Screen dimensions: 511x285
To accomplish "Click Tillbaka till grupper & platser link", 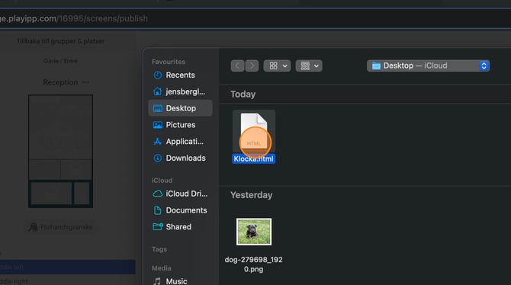I will pyautogui.click(x=60, y=41).
